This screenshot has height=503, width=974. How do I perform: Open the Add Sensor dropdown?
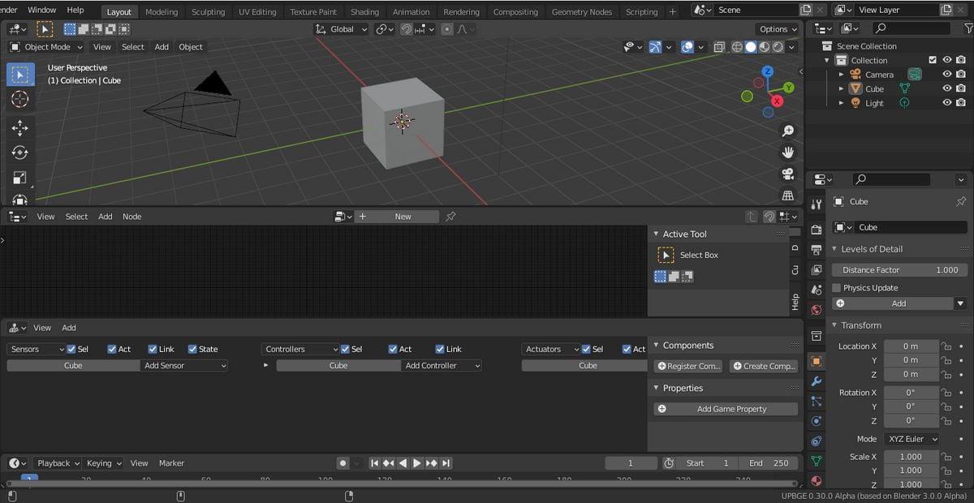tap(184, 366)
